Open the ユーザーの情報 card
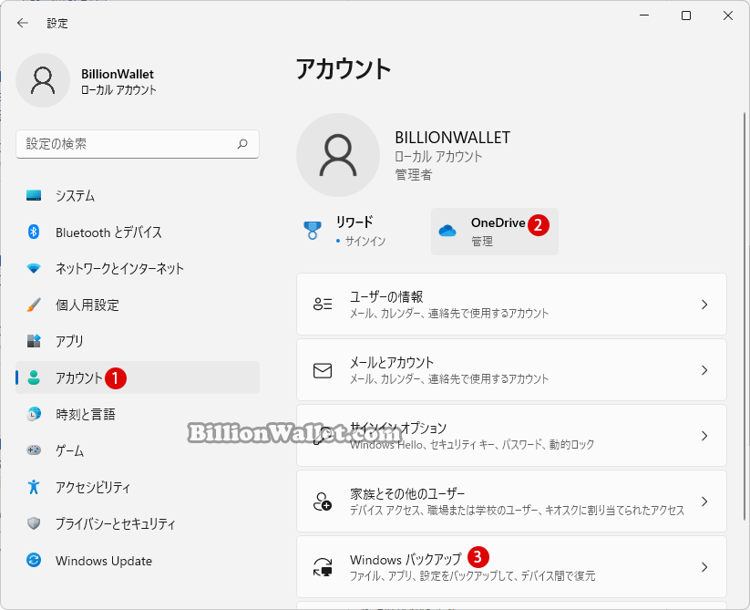 tap(511, 305)
